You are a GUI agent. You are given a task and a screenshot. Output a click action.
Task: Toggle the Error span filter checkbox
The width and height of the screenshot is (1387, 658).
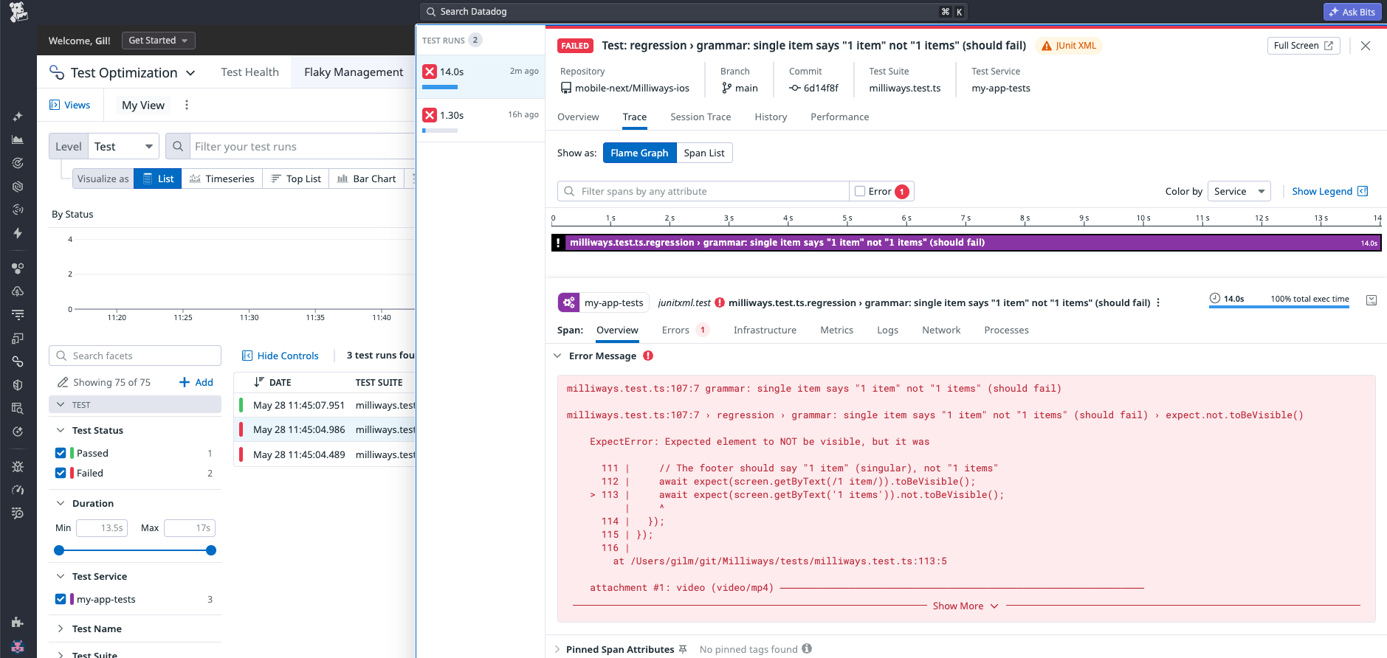click(x=860, y=191)
